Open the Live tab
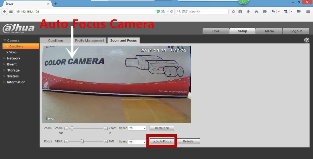313x159 pixels. click(216, 31)
